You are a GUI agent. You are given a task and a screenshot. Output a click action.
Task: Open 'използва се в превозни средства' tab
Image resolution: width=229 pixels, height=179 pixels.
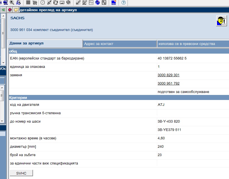tap(193, 44)
